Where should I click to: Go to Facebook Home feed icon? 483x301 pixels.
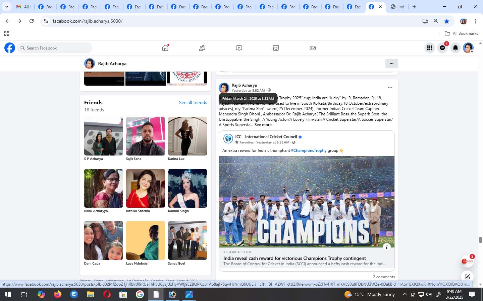coord(165,48)
